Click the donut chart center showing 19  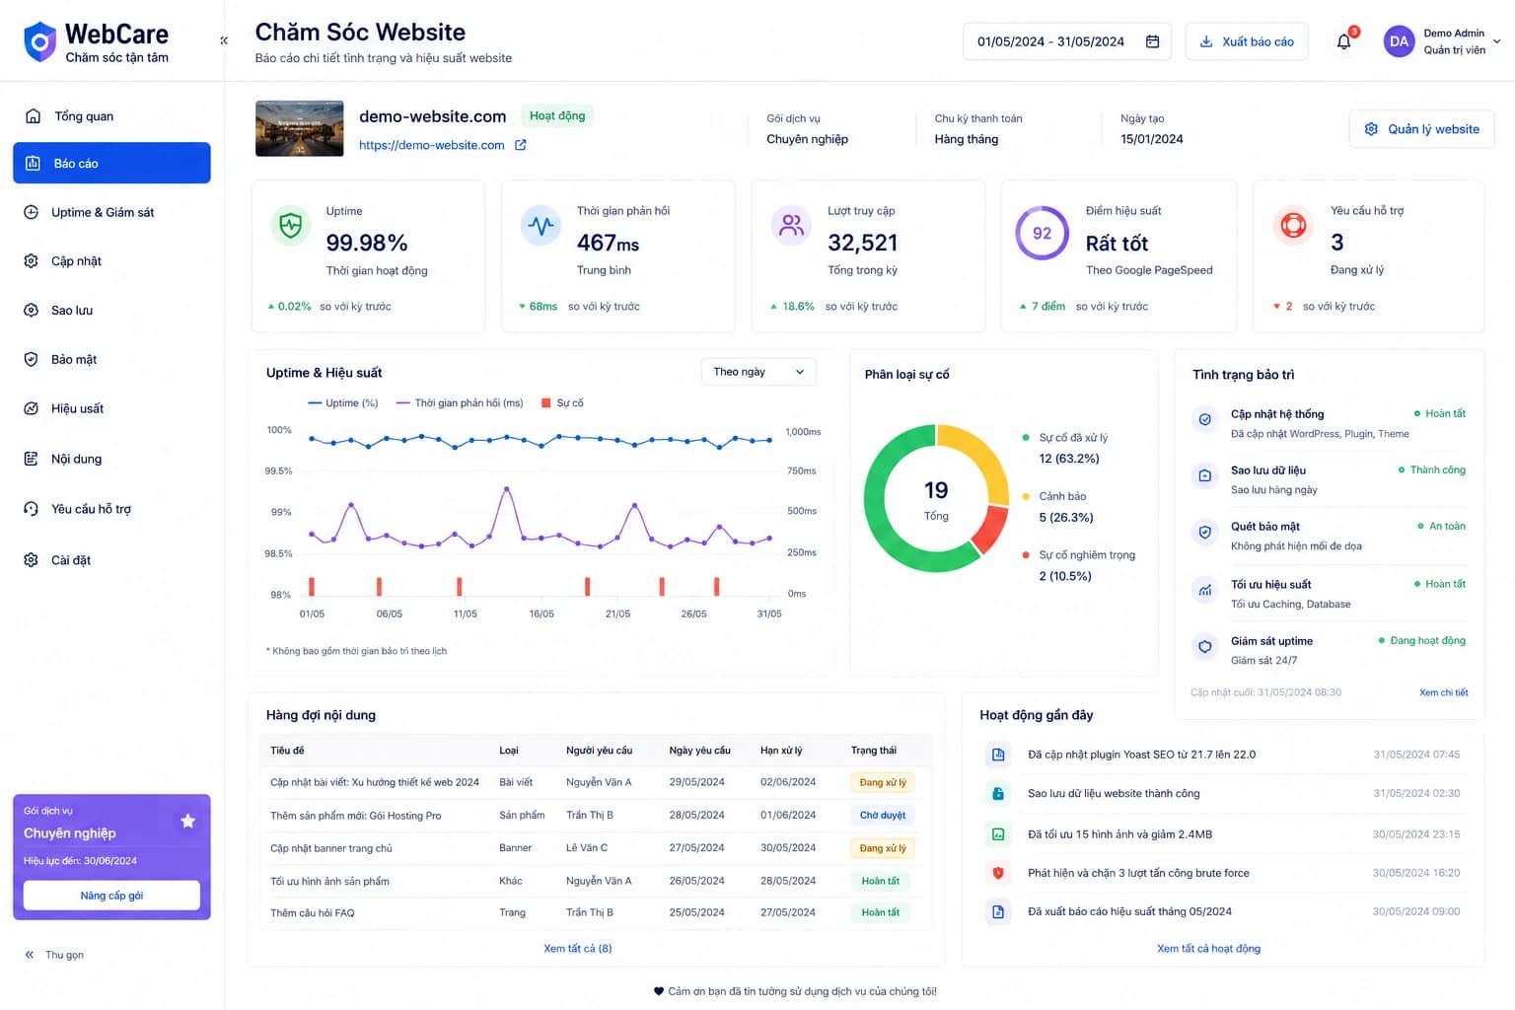pyautogui.click(x=936, y=498)
